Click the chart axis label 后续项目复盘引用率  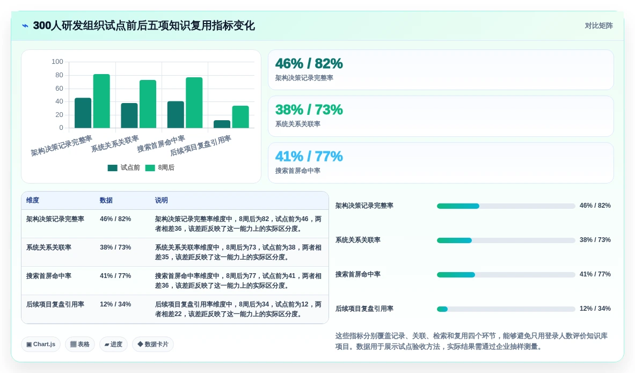point(200,145)
